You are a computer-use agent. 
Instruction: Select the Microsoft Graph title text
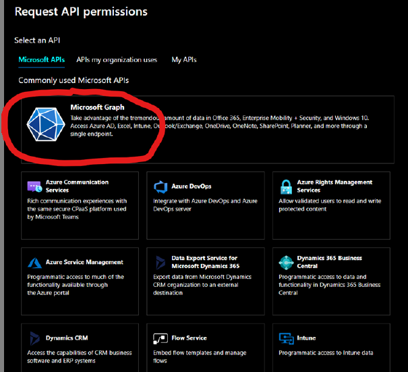click(x=97, y=107)
